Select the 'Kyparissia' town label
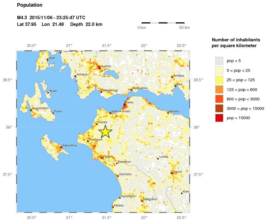Screen dimensions: 267x222 128,196
